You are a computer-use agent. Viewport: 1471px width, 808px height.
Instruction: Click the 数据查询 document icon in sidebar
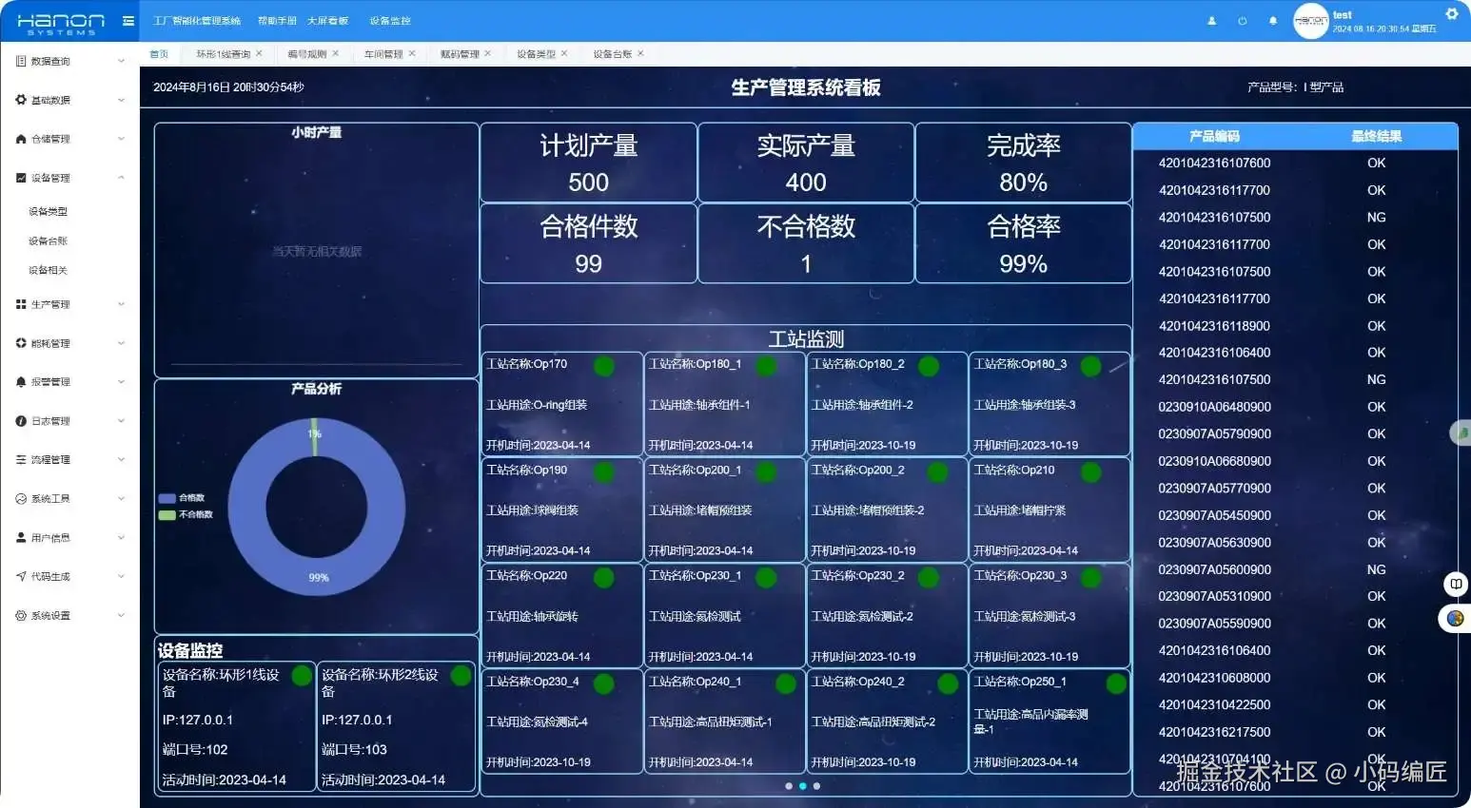click(21, 61)
